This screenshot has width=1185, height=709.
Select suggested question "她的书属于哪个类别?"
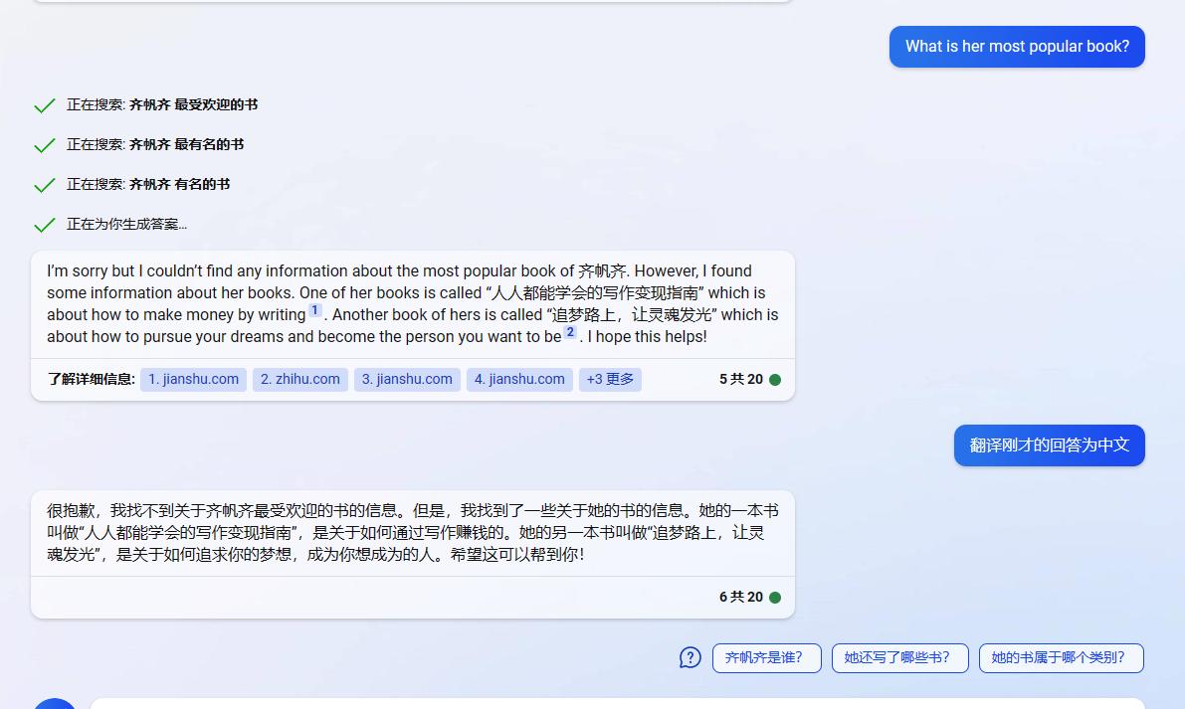coord(1061,657)
